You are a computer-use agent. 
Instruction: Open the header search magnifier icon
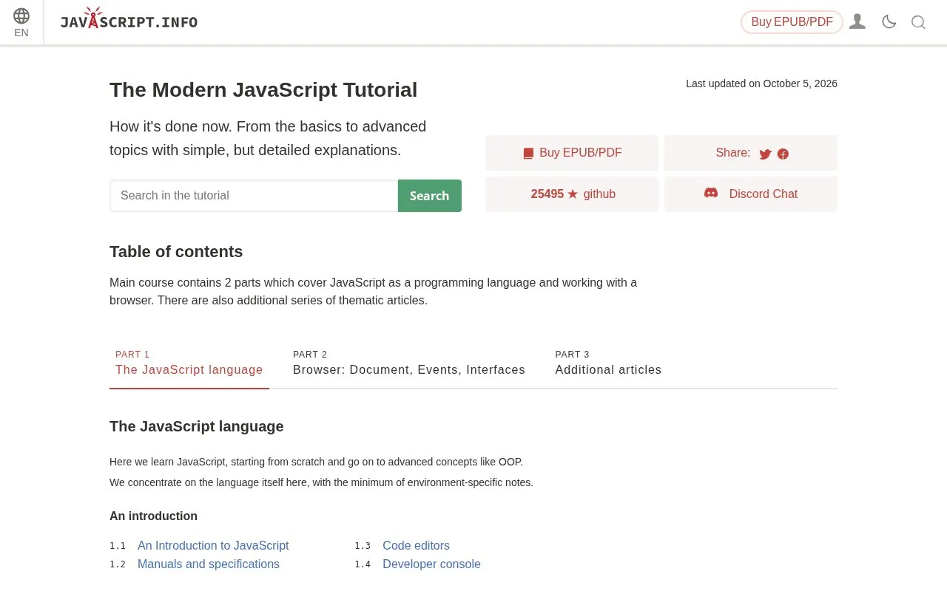[x=918, y=22]
